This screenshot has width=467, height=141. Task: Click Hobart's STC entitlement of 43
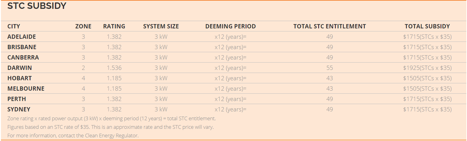330,78
